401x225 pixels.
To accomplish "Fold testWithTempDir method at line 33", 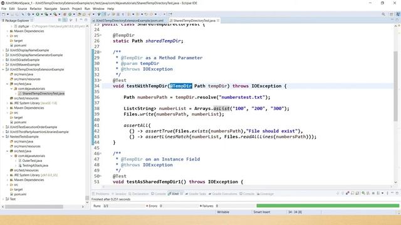I will (100, 81).
